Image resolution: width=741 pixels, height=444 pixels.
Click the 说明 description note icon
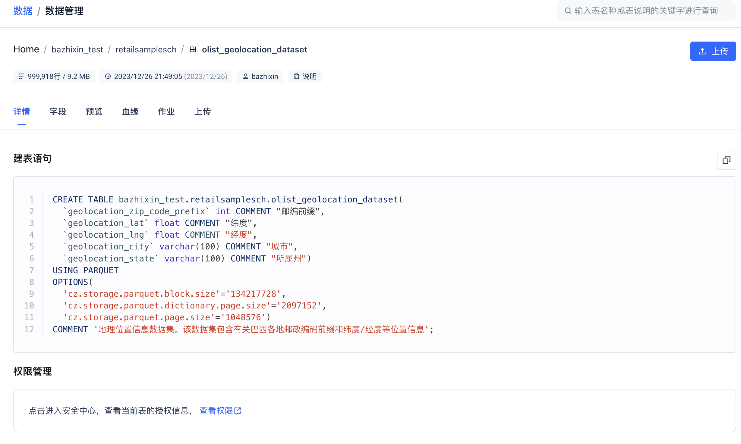click(x=296, y=77)
